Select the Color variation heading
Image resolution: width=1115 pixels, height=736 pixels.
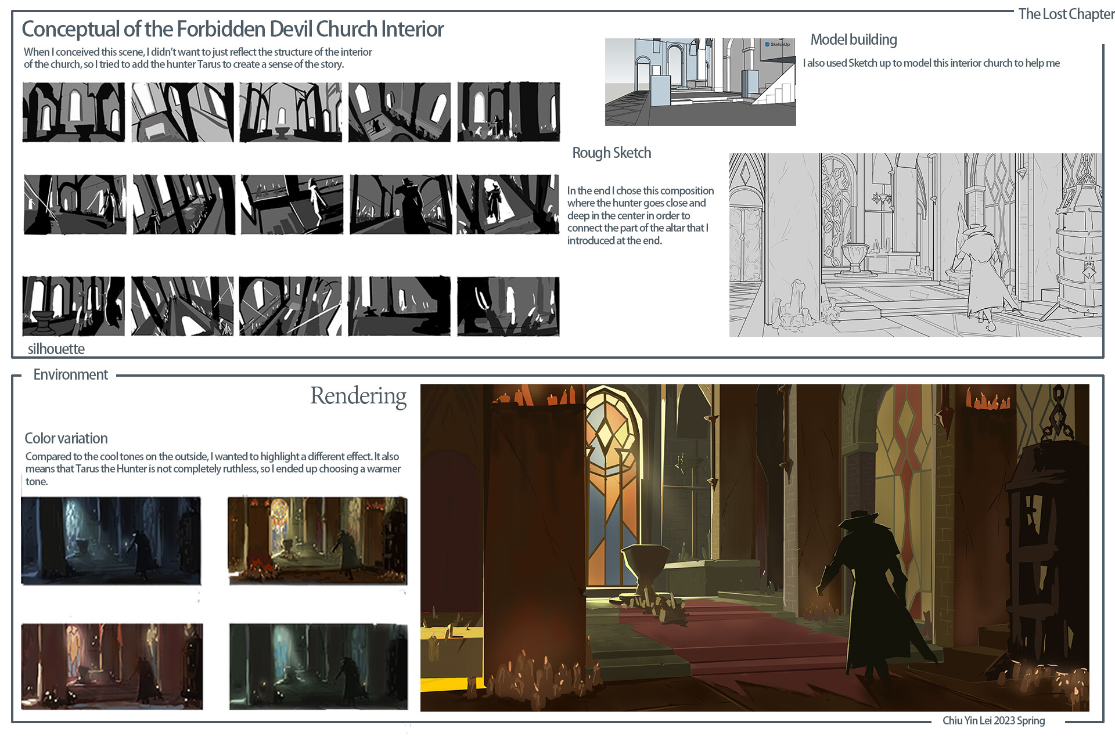[65, 438]
